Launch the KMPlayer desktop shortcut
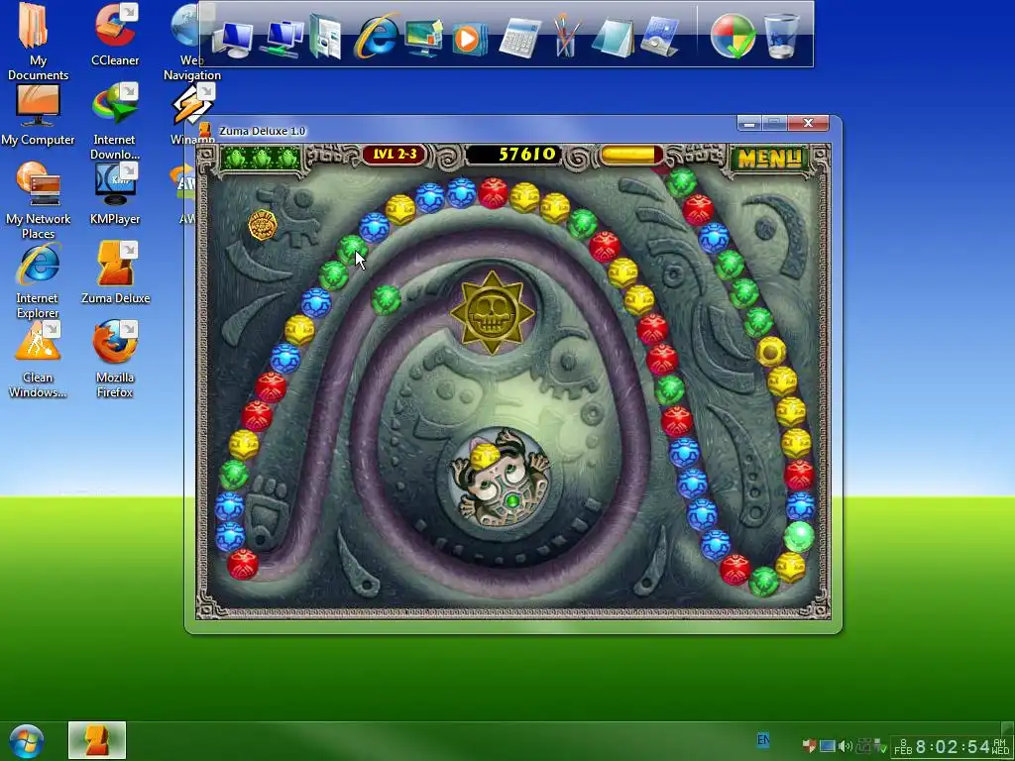The image size is (1015, 761). tap(115, 194)
